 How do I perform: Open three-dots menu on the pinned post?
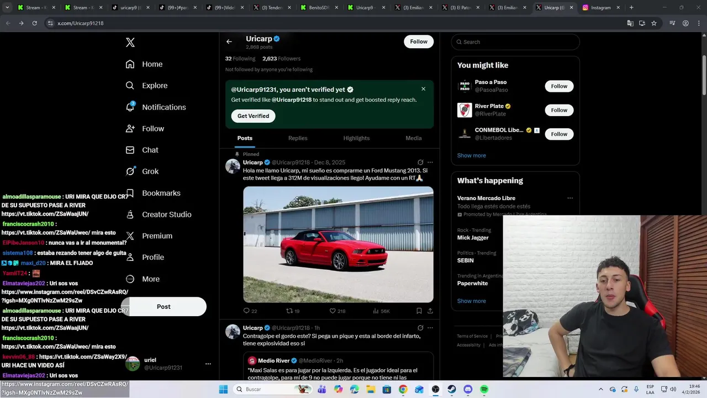click(x=430, y=163)
